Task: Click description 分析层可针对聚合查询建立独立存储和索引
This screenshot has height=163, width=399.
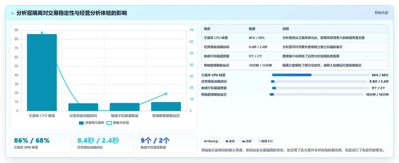Action: (x=312, y=47)
